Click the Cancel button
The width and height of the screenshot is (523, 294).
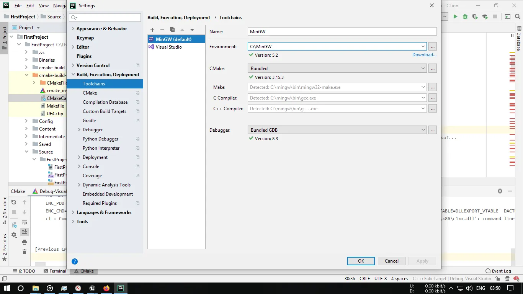click(392, 261)
